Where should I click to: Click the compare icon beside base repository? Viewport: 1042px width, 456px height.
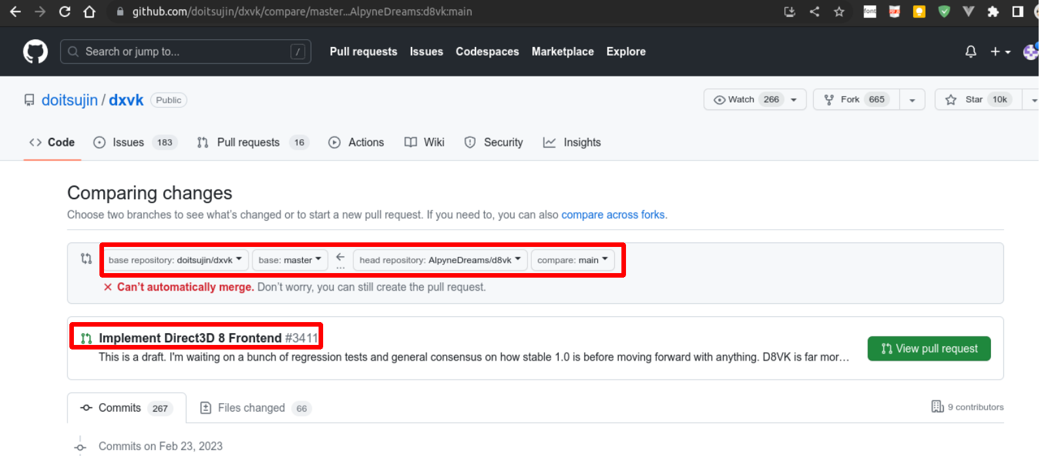pyautogui.click(x=86, y=259)
